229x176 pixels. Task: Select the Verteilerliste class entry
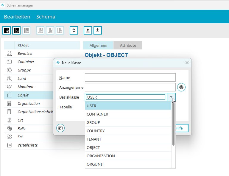28,145
